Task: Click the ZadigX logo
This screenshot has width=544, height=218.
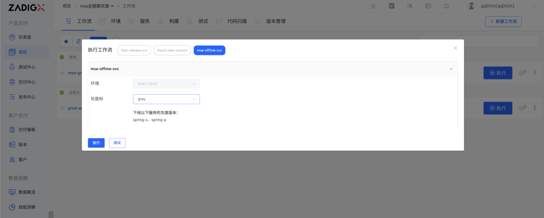Action: point(26,8)
